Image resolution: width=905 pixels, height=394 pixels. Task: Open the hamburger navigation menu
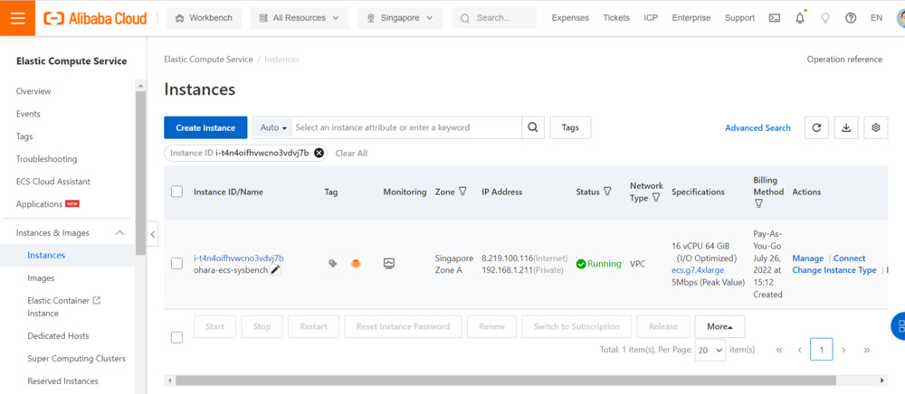tap(17, 17)
